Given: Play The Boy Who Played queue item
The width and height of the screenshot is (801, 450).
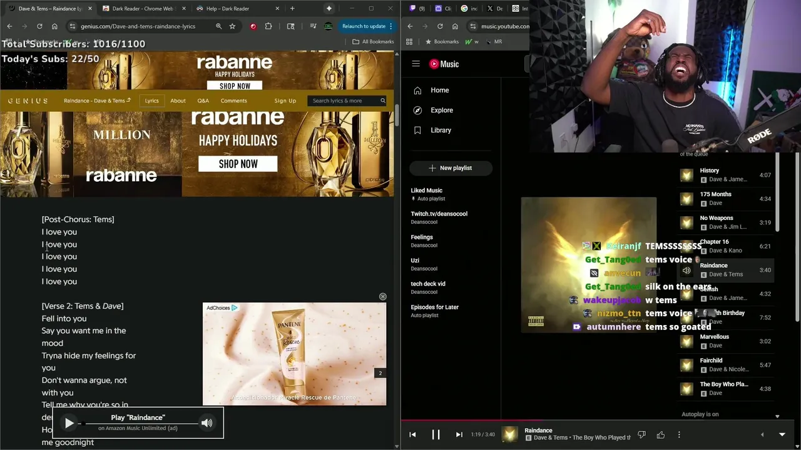Looking at the screenshot, I should 726,389.
